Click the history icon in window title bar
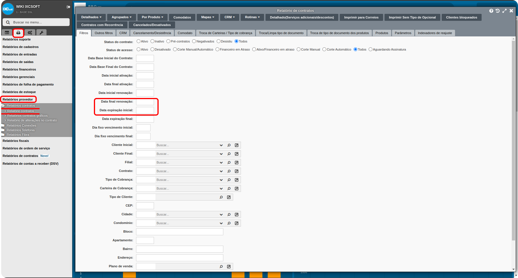Screen dimensions: 518x278 [497, 11]
